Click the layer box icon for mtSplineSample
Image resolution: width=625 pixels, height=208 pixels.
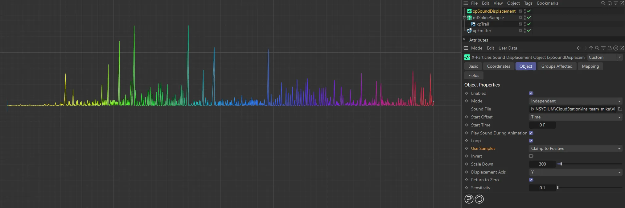(x=520, y=18)
